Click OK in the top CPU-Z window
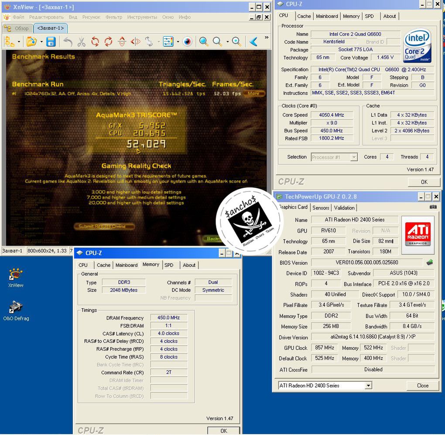445x435 pixels. point(424,182)
